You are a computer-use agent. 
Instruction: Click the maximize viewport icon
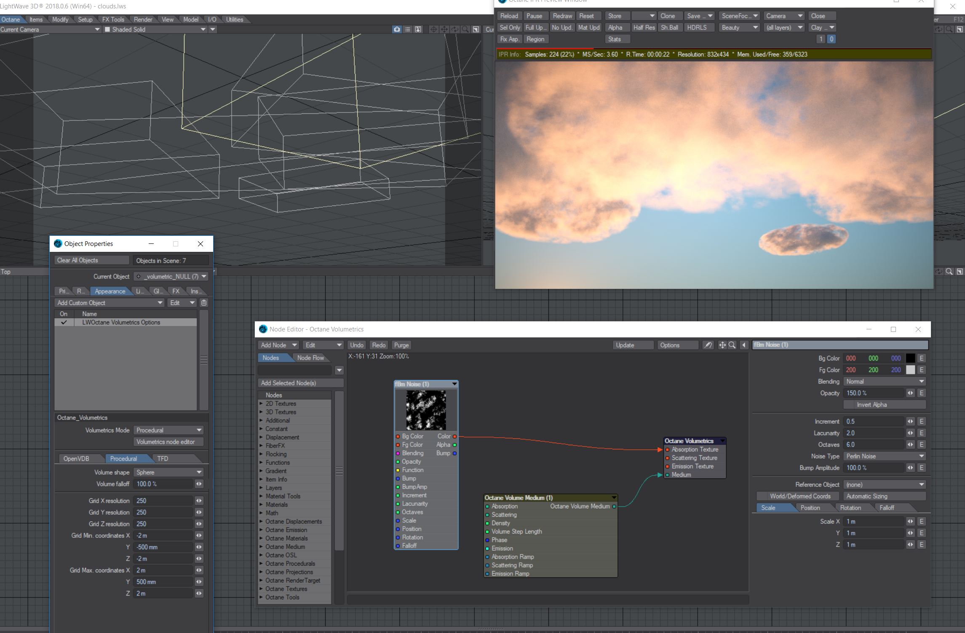coord(476,29)
